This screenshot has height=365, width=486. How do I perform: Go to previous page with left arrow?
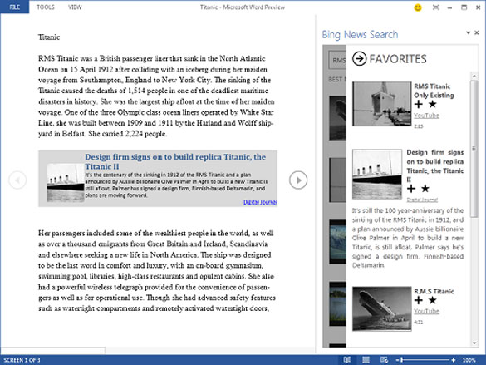click(17, 180)
